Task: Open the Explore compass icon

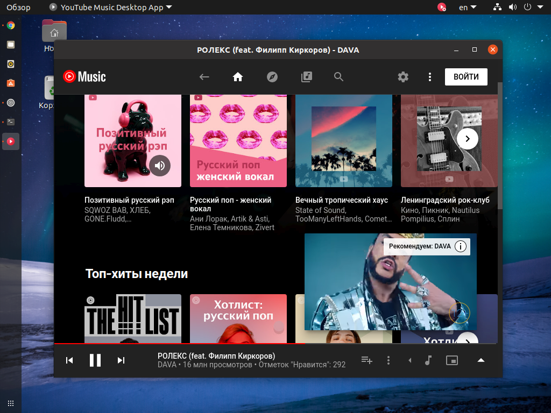Action: click(272, 77)
